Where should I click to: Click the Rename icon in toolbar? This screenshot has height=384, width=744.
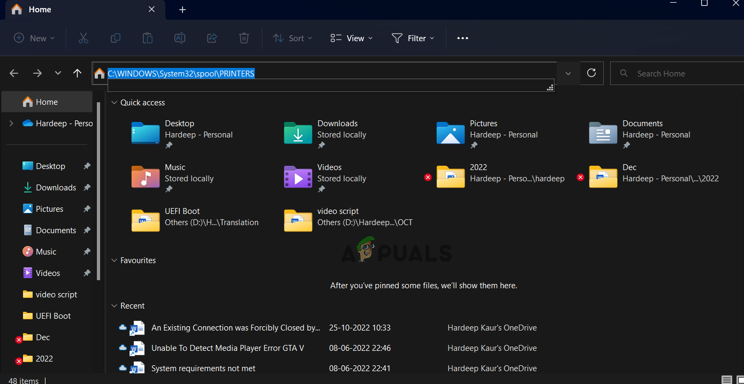[180, 38]
